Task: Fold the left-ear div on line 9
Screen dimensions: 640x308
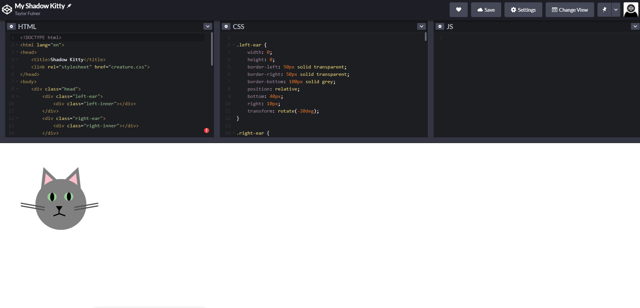Action: (x=17, y=96)
